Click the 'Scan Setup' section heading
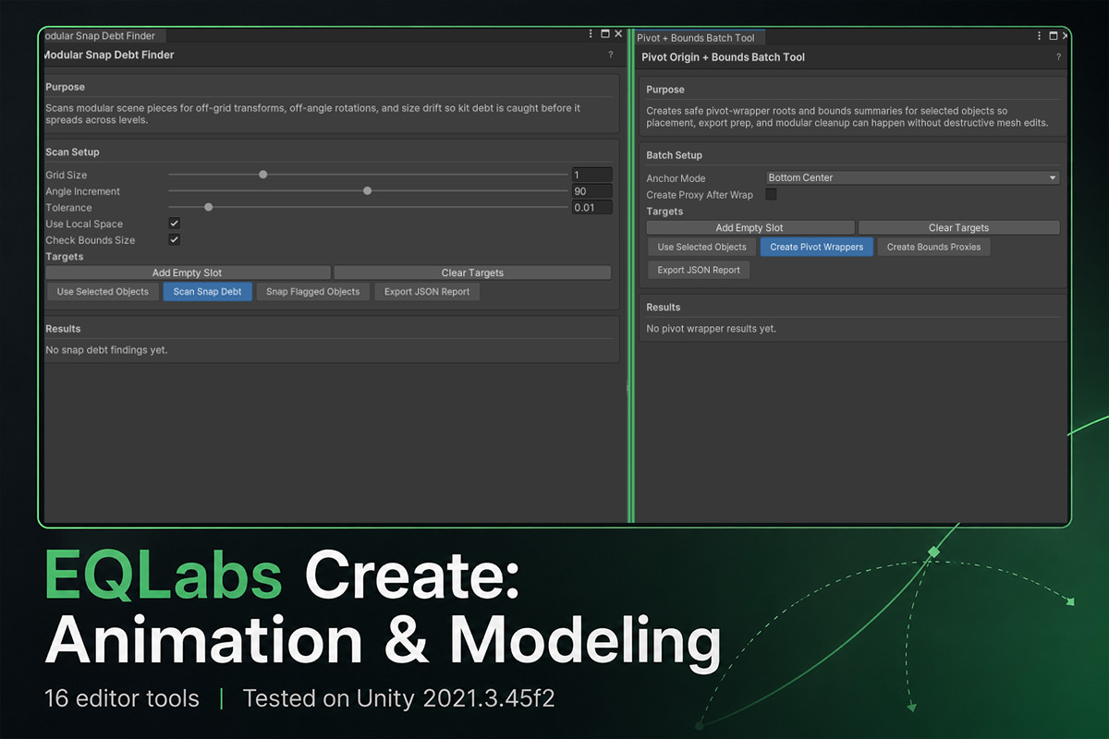The width and height of the screenshot is (1109, 739). [x=72, y=151]
